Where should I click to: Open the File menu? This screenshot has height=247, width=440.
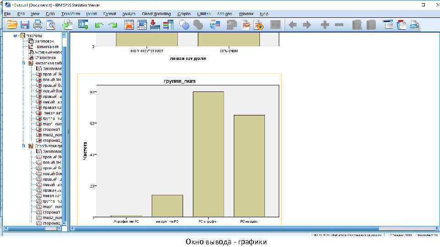tap(7, 14)
